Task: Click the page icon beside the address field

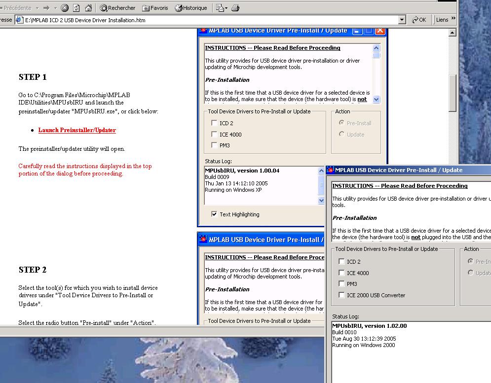Action: [x=19, y=20]
